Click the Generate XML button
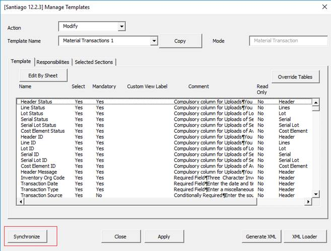 [x=261, y=236]
